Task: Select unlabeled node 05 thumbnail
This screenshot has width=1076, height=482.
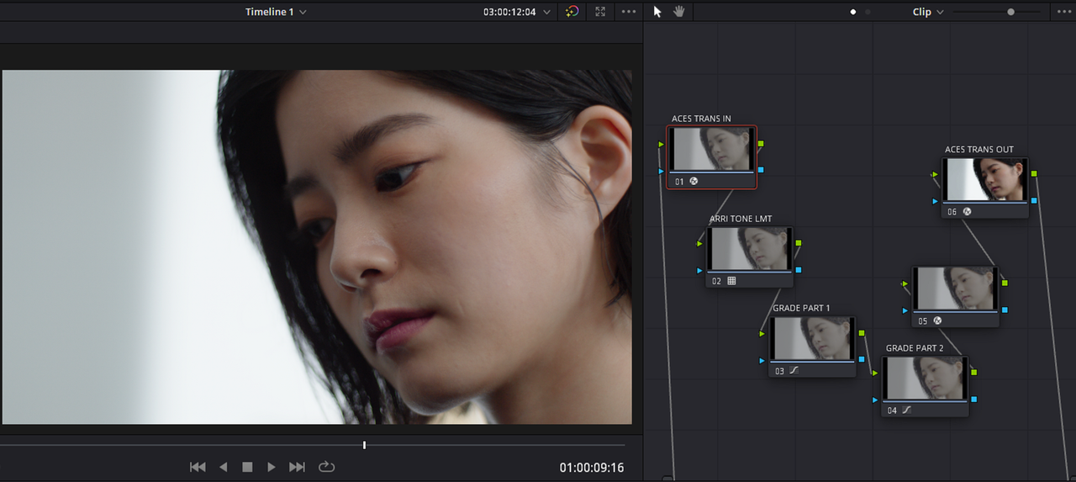Action: [956, 289]
